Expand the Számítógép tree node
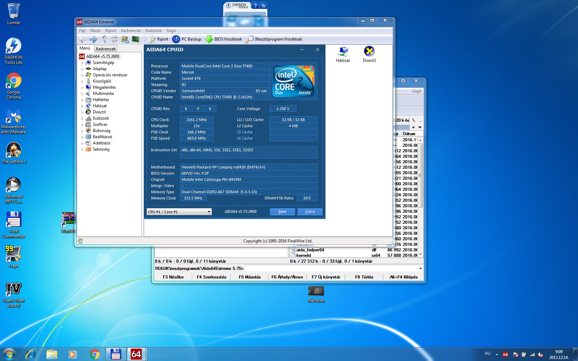The width and height of the screenshot is (578, 361). pyautogui.click(x=82, y=63)
